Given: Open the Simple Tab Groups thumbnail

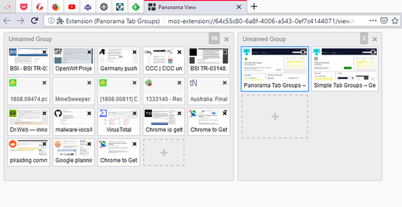Looking at the screenshot, I should pyautogui.click(x=345, y=69).
